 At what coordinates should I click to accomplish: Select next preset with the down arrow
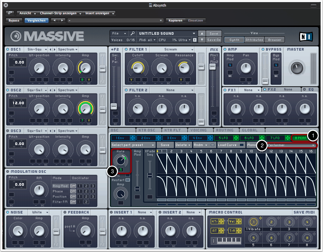click(x=202, y=40)
